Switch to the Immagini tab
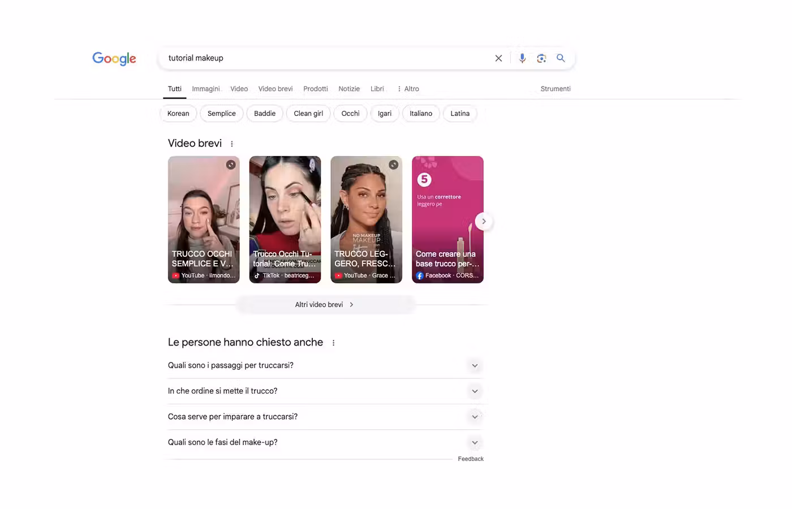The width and height of the screenshot is (792, 509). click(x=206, y=89)
